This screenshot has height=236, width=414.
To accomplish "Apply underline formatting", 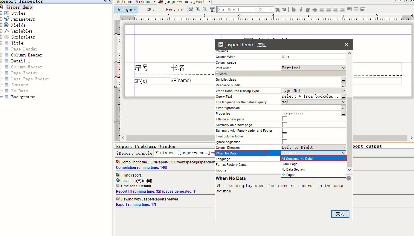I will pos(307,9).
